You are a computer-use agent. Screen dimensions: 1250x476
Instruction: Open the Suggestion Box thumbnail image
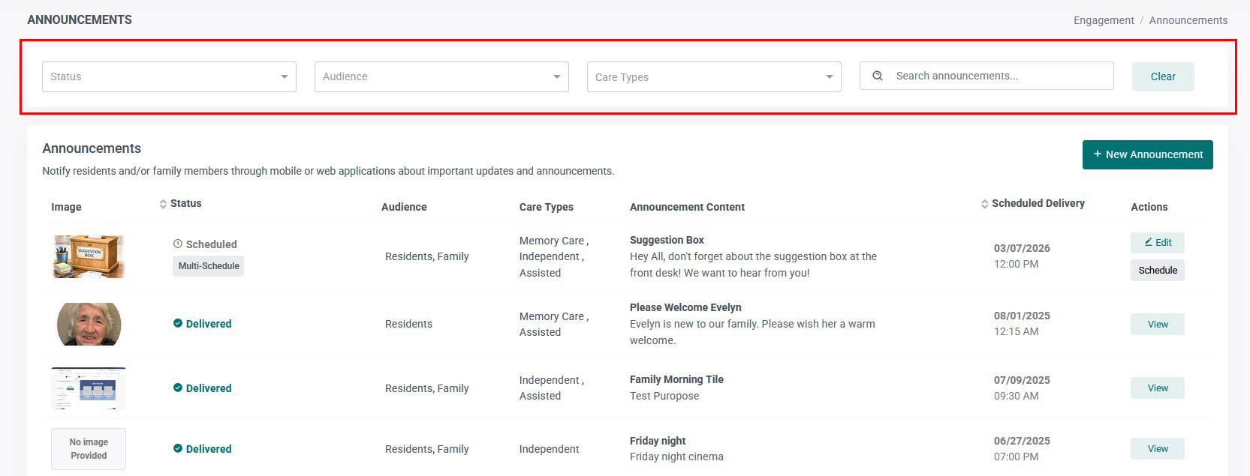(x=89, y=256)
